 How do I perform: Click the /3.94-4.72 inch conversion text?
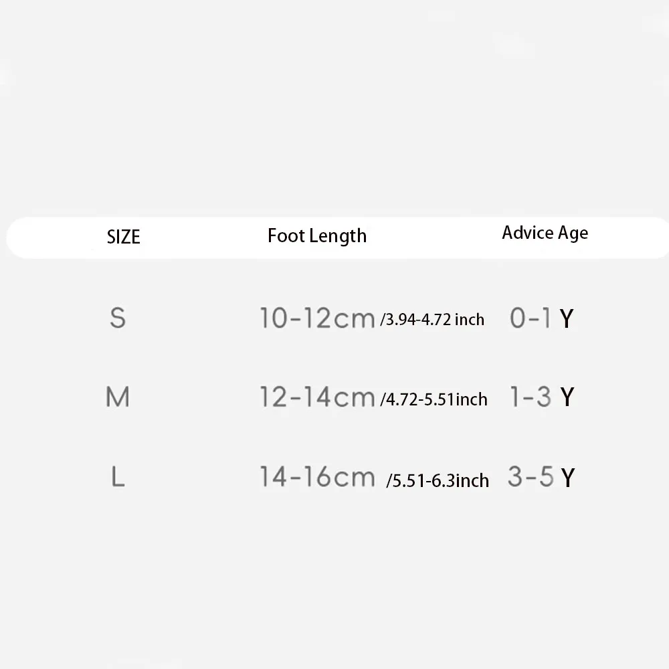click(x=432, y=320)
